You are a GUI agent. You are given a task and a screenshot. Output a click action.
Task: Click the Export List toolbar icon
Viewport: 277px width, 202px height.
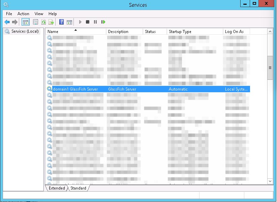(x=51, y=22)
